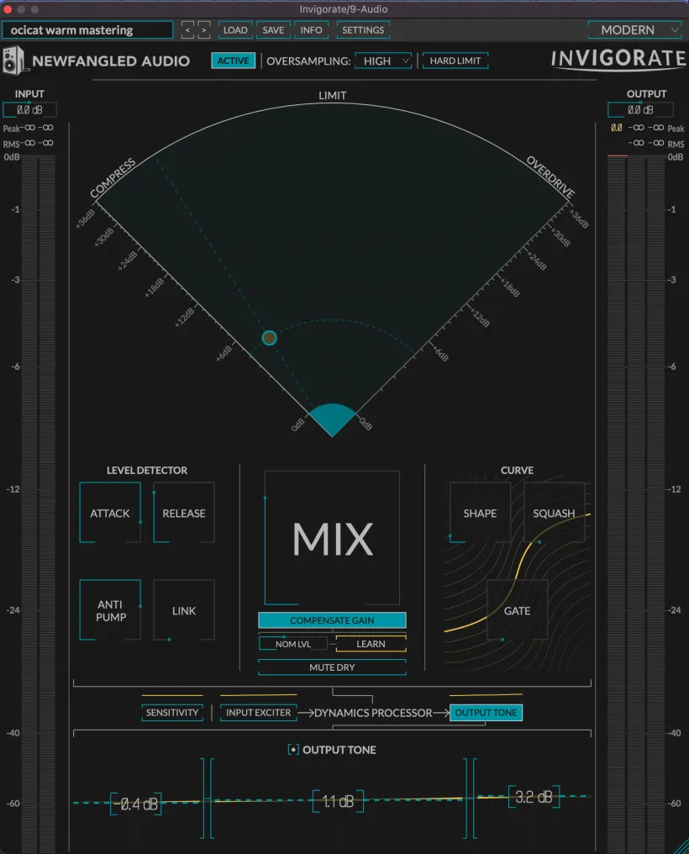Screen dimensions: 689x854
Task: Click the LOAD preset button
Action: [x=235, y=30]
